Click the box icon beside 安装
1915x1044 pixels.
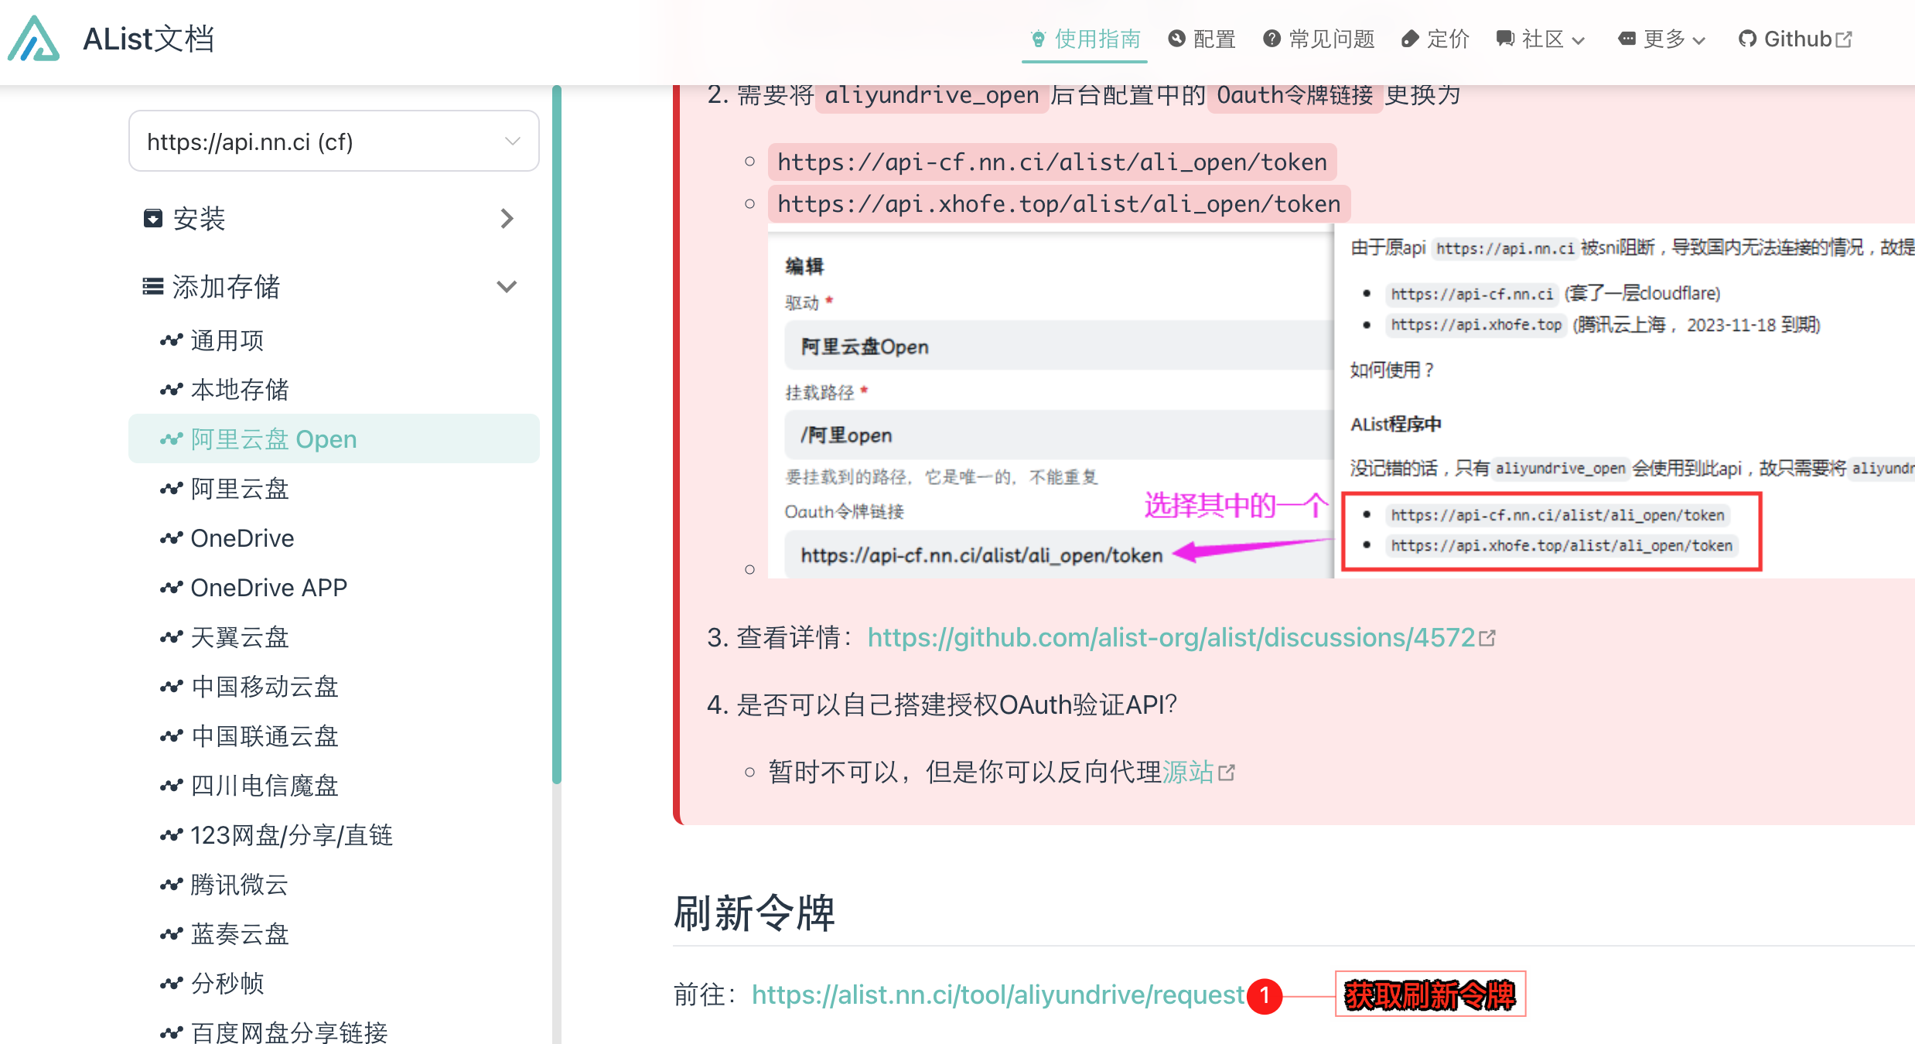coord(153,219)
